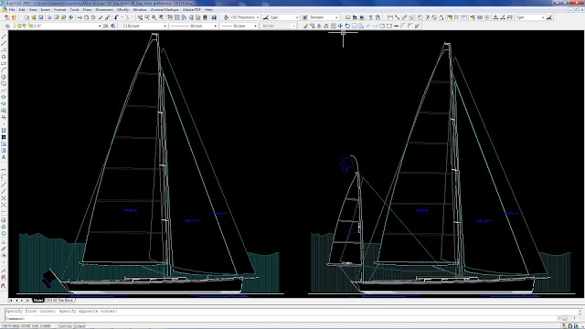The height and width of the screenshot is (329, 585).
Task: Click the Array tool grid icon
Action: tap(333, 26)
